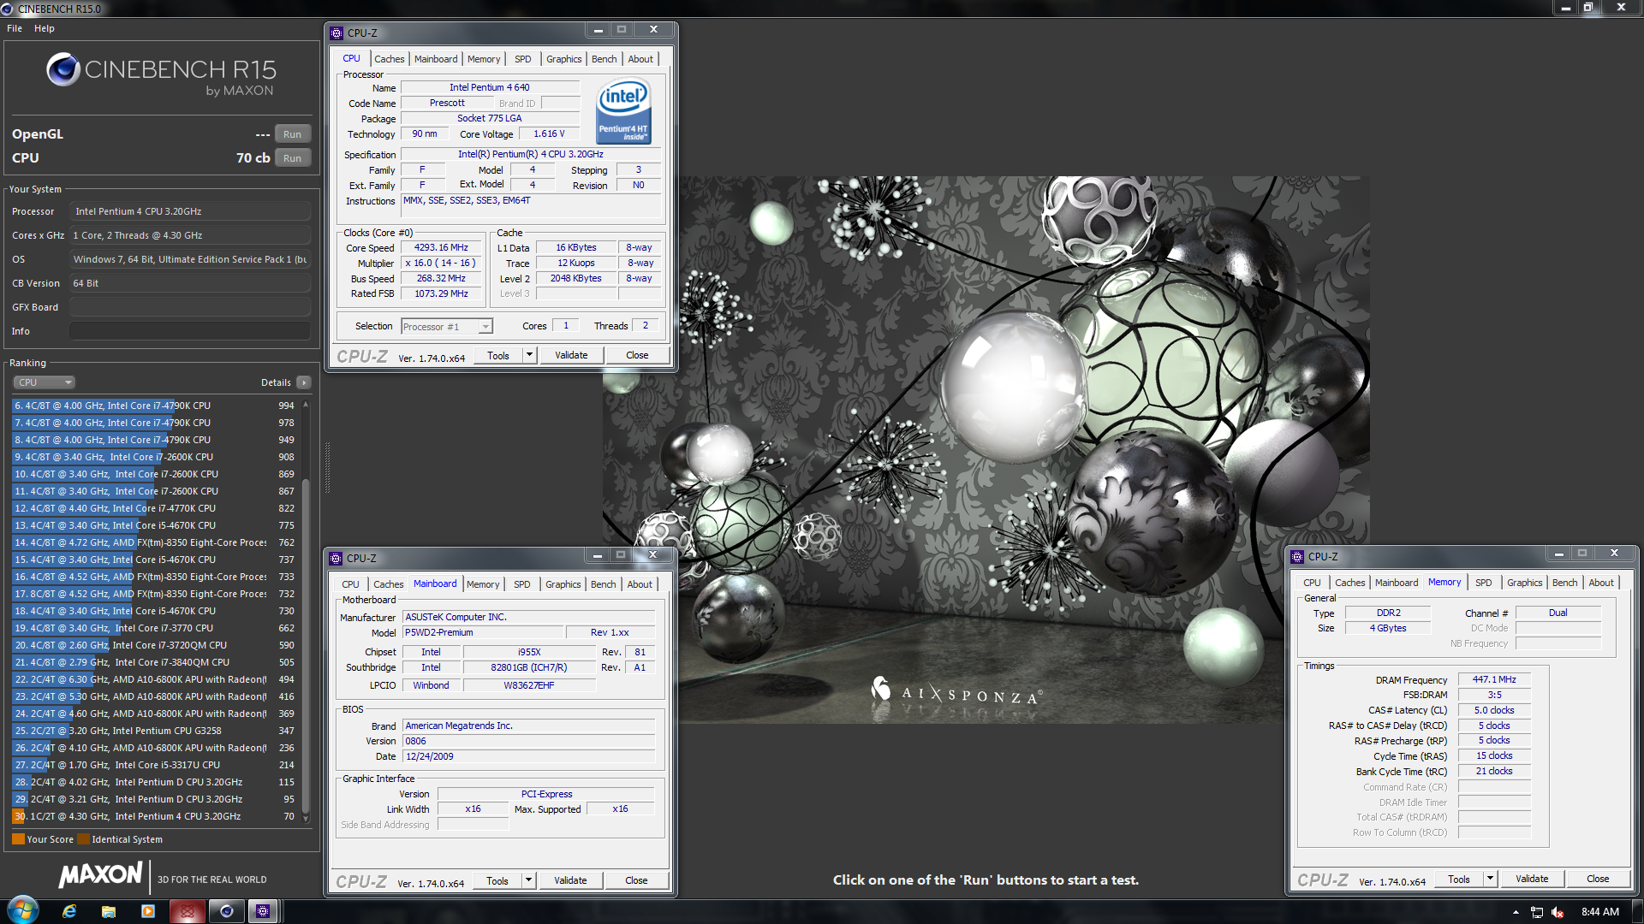Image resolution: width=1644 pixels, height=924 pixels.
Task: Open Bench tab in top CPU-Z window
Action: point(604,59)
